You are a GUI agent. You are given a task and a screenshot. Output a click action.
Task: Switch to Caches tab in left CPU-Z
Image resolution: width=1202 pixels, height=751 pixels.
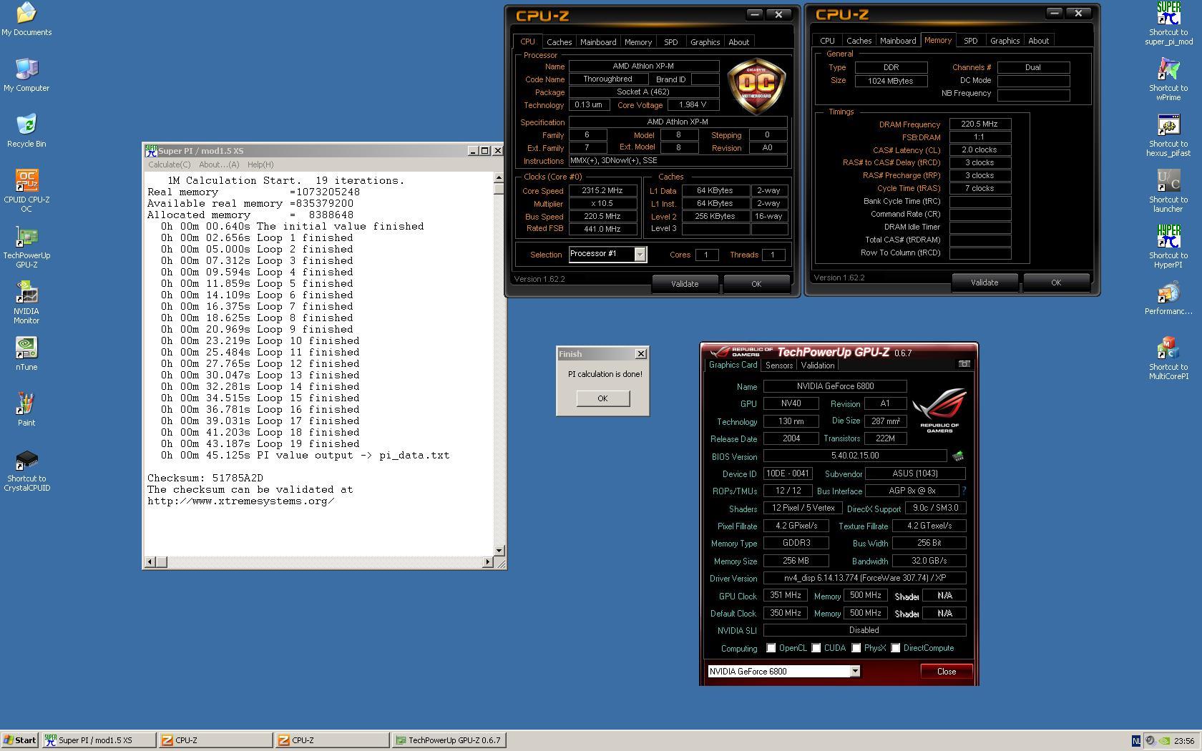559,42
